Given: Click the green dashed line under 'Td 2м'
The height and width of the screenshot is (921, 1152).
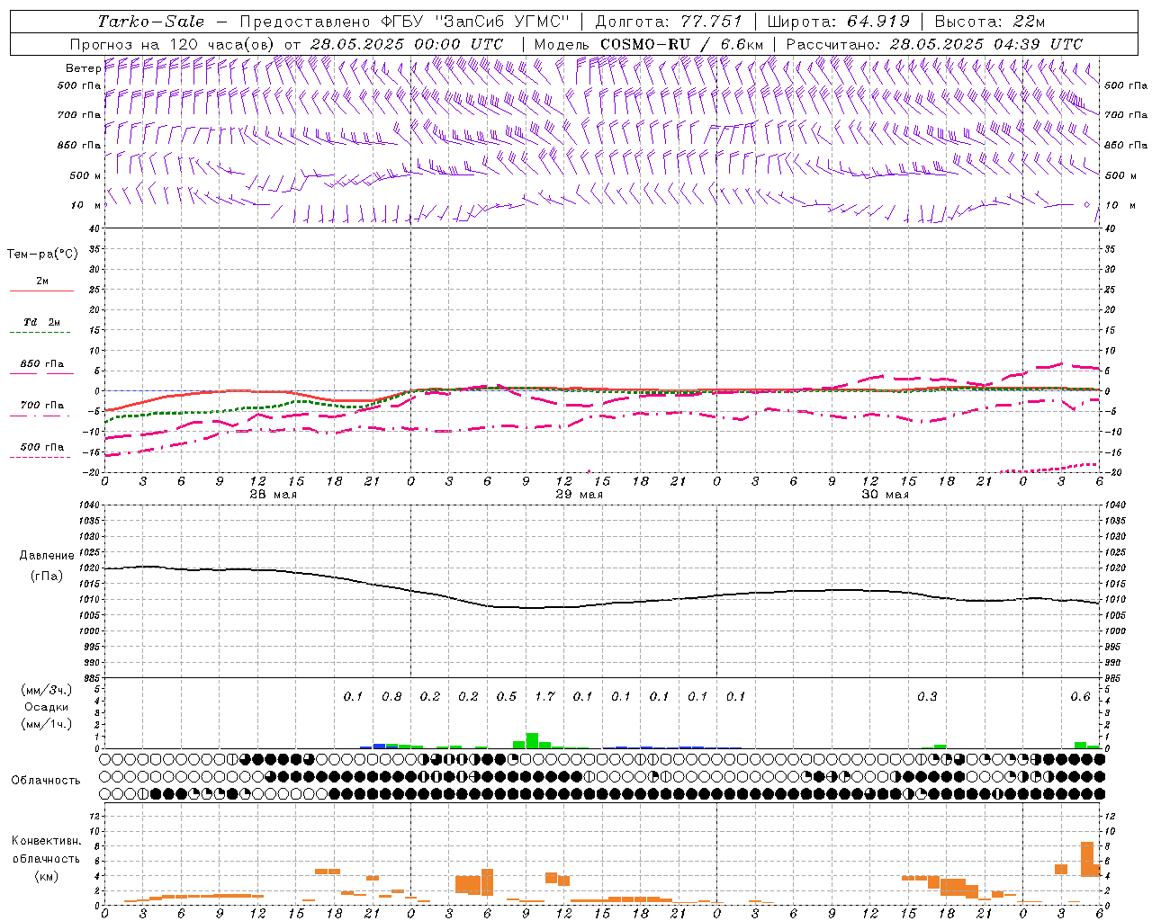Looking at the screenshot, I should (x=41, y=332).
